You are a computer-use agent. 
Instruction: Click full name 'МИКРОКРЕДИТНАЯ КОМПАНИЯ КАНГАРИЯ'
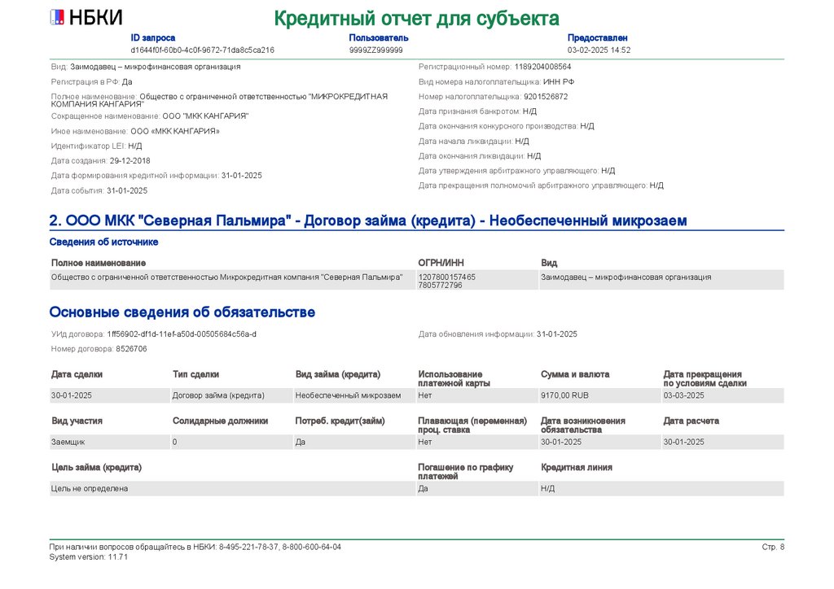219,100
